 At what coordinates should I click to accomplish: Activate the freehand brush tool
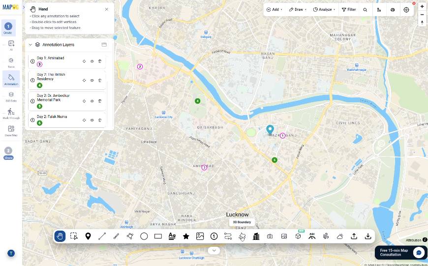pos(116,236)
